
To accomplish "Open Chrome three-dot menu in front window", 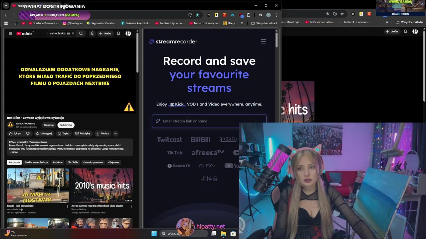I will [276, 15].
